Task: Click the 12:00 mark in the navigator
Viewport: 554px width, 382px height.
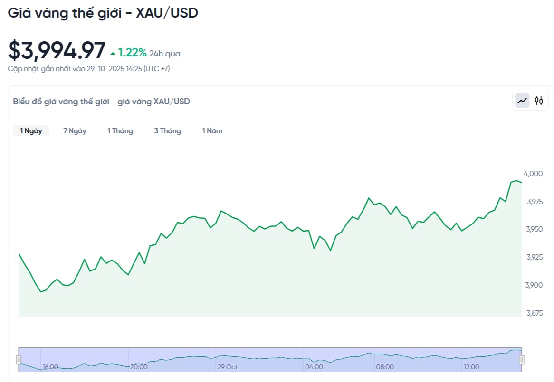Action: (471, 367)
